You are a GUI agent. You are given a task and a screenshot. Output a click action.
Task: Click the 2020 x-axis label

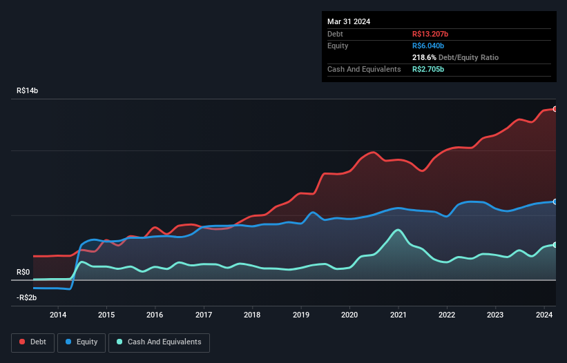point(349,315)
